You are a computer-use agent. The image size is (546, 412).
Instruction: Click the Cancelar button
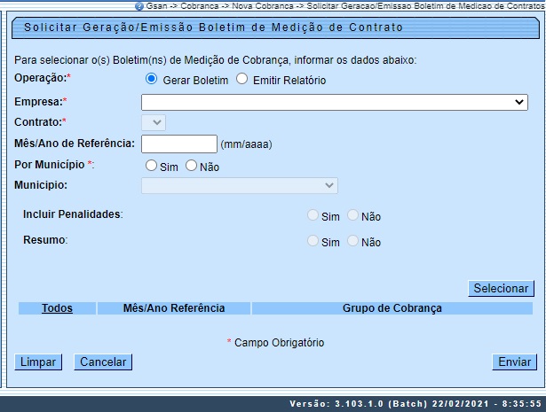103,361
